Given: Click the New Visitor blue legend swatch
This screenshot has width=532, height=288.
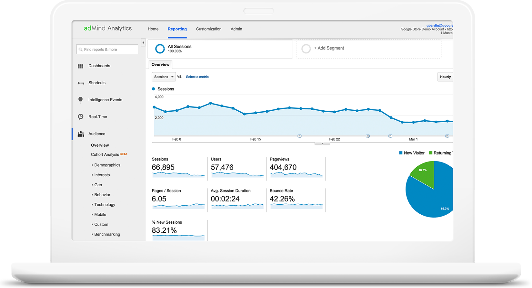Looking at the screenshot, I should click(x=401, y=153).
